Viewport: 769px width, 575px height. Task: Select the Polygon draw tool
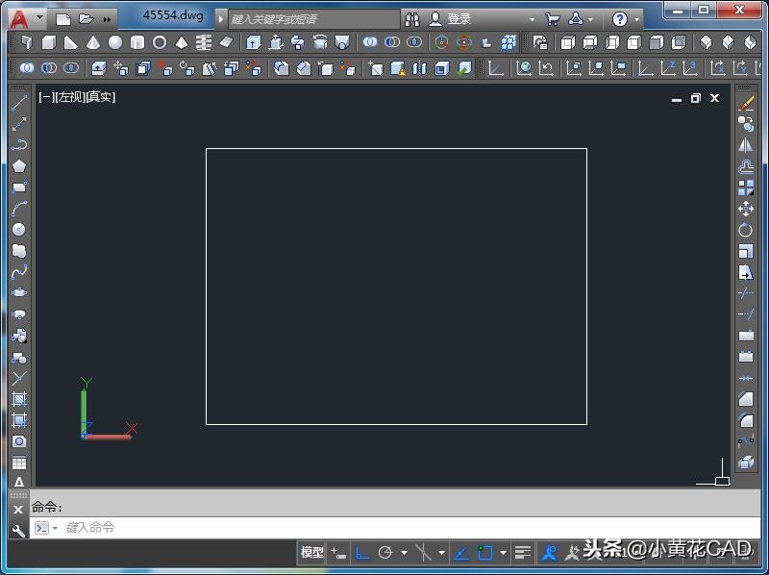pyautogui.click(x=18, y=166)
